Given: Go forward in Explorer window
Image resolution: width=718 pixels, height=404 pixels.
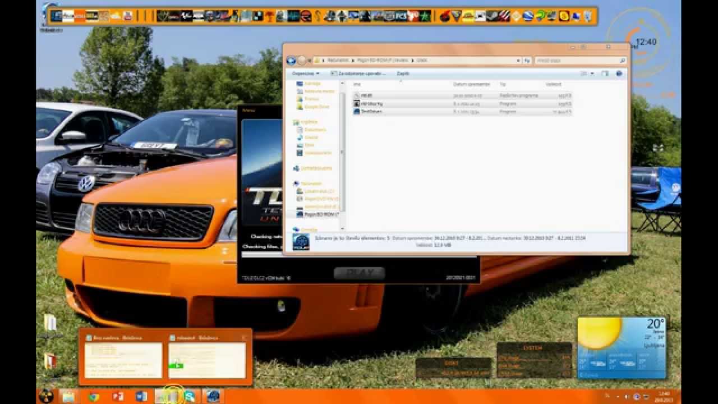Looking at the screenshot, I should 302,61.
